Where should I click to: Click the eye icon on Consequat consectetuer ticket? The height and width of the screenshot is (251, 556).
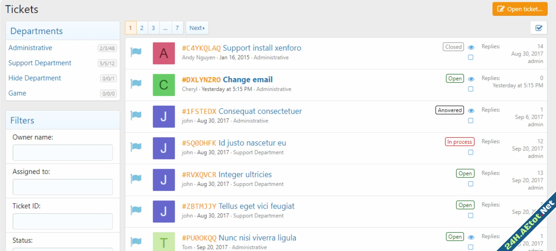pyautogui.click(x=471, y=111)
